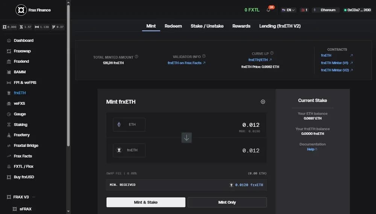Viewport: 376px width, 214px height.
Task: Collapse the FRAX V3 sidebar section
Action: (33, 197)
